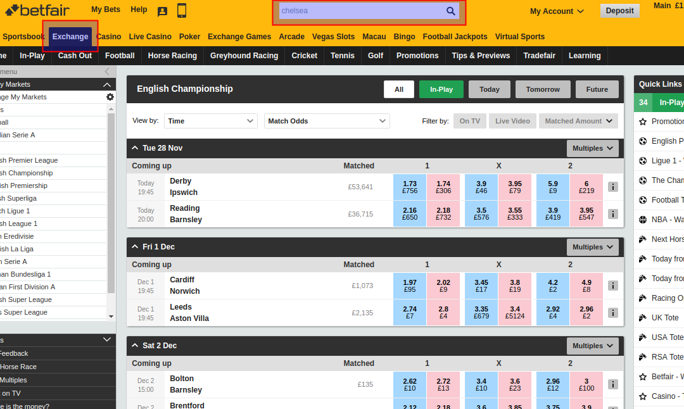This screenshot has height=409, width=684.
Task: Open the Tips & Previews menu
Action: [481, 56]
